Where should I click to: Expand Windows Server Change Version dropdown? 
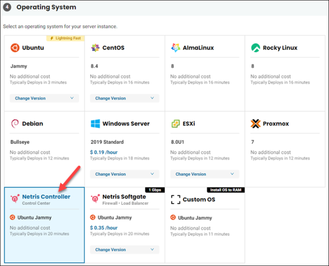pos(124,174)
